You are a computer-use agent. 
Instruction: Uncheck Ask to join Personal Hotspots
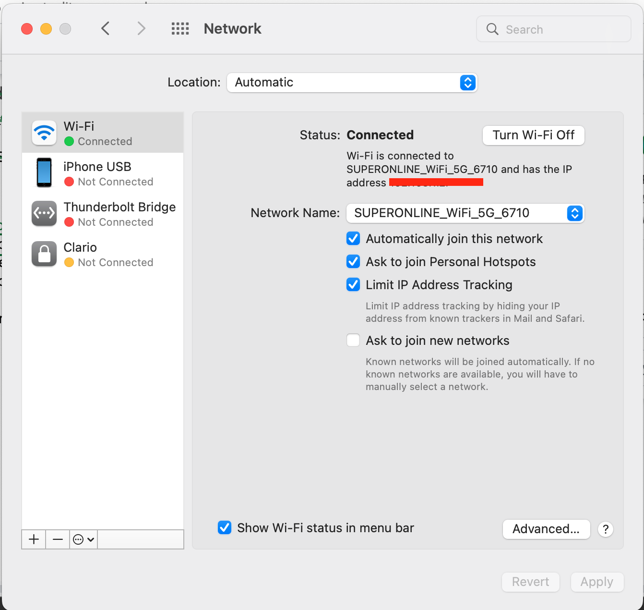353,262
